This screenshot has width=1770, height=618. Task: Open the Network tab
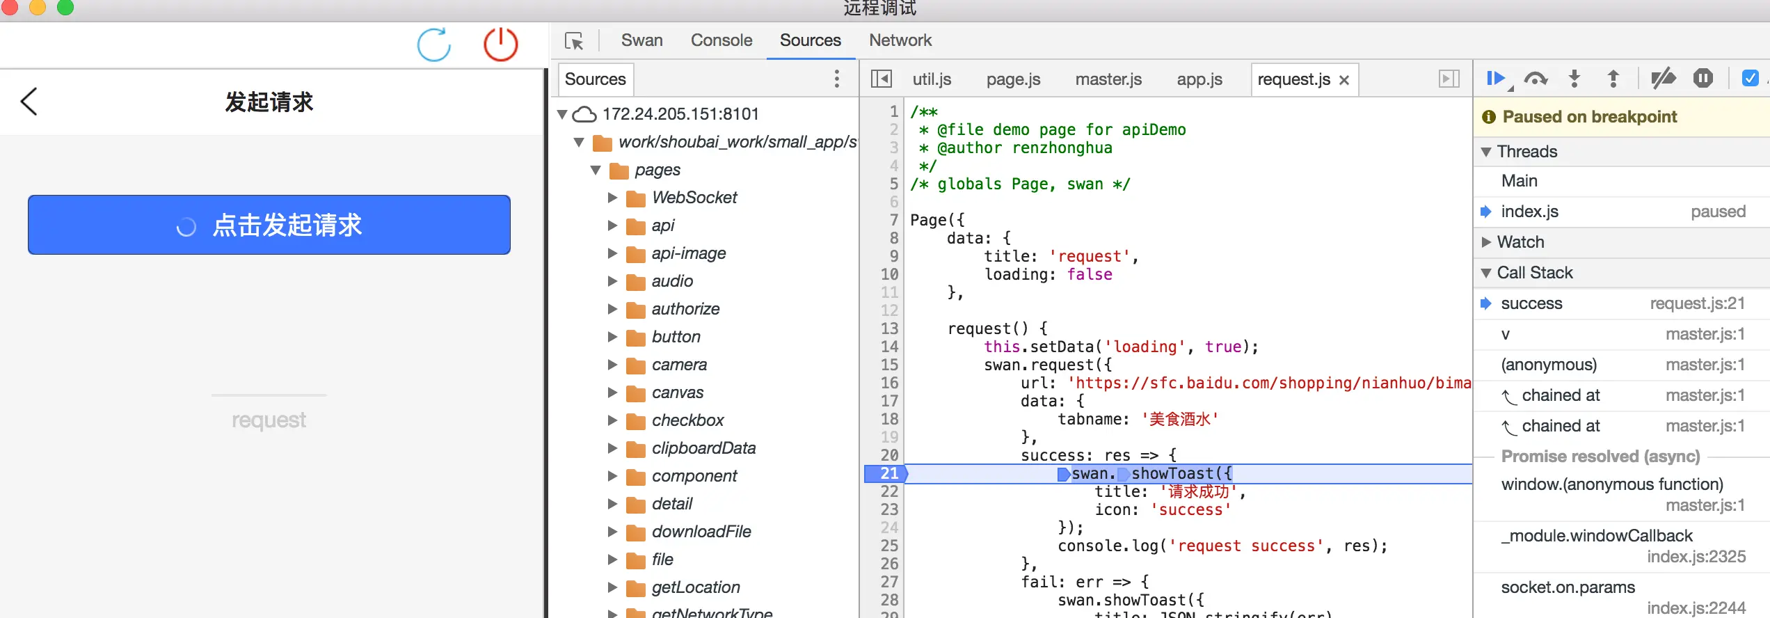[900, 40]
